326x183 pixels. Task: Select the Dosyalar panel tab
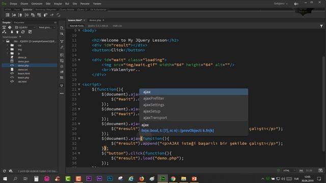7,22
